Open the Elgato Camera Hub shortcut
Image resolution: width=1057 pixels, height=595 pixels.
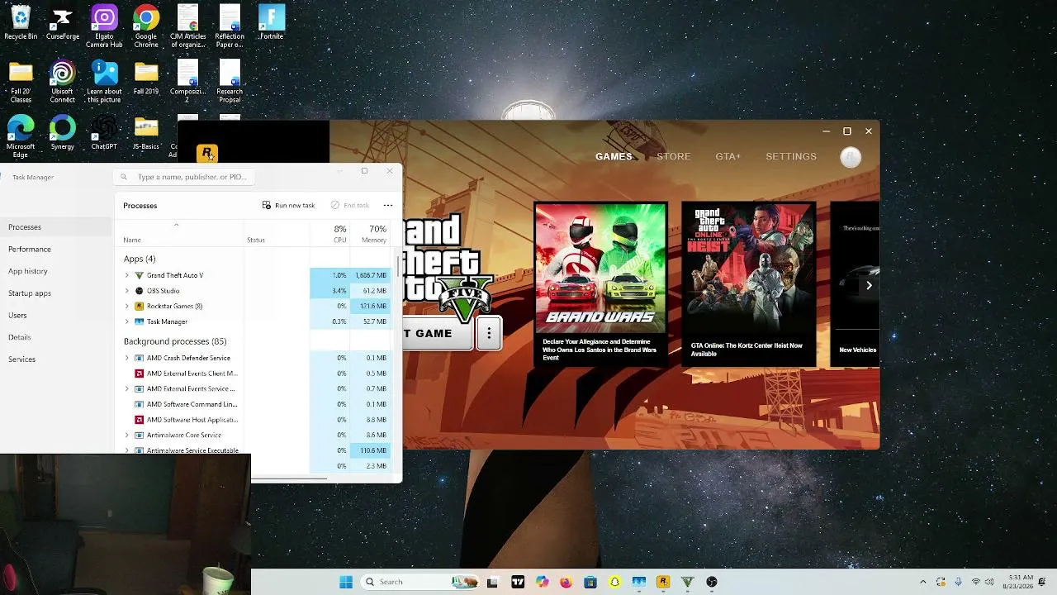(104, 26)
